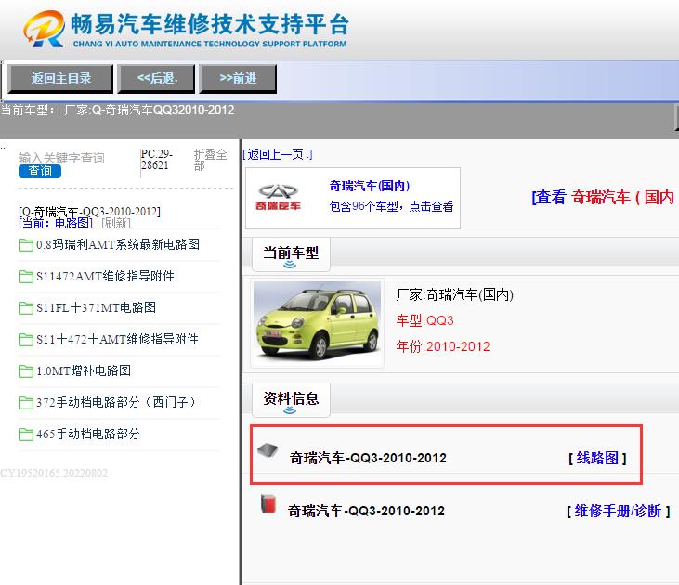Open folder S11472AMT维修指导附件
The height and width of the screenshot is (585, 679).
pyautogui.click(x=105, y=277)
